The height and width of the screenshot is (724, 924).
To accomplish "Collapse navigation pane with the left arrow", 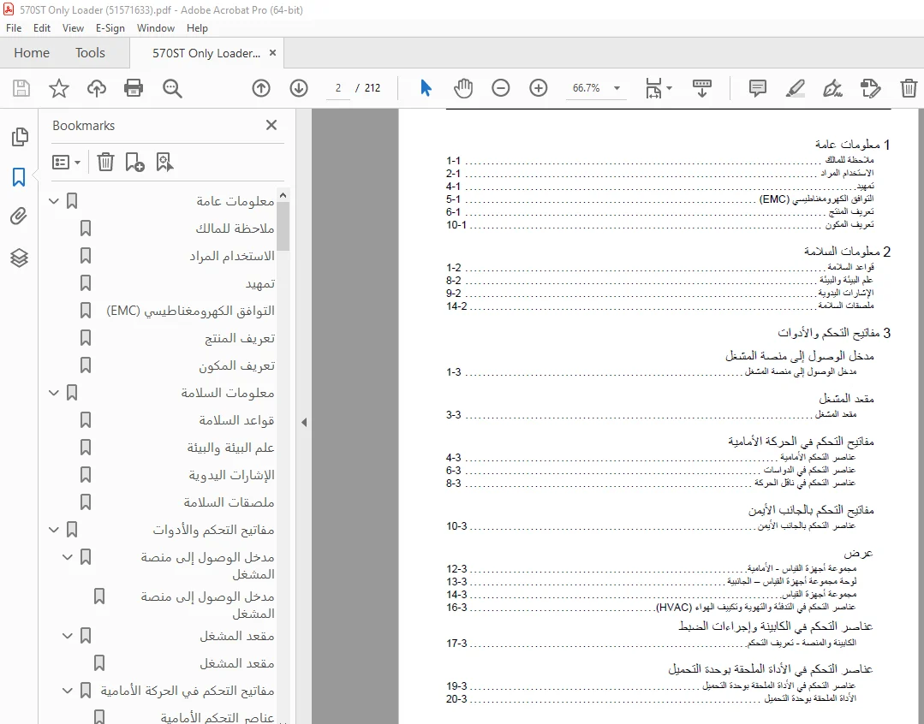I will click(303, 422).
